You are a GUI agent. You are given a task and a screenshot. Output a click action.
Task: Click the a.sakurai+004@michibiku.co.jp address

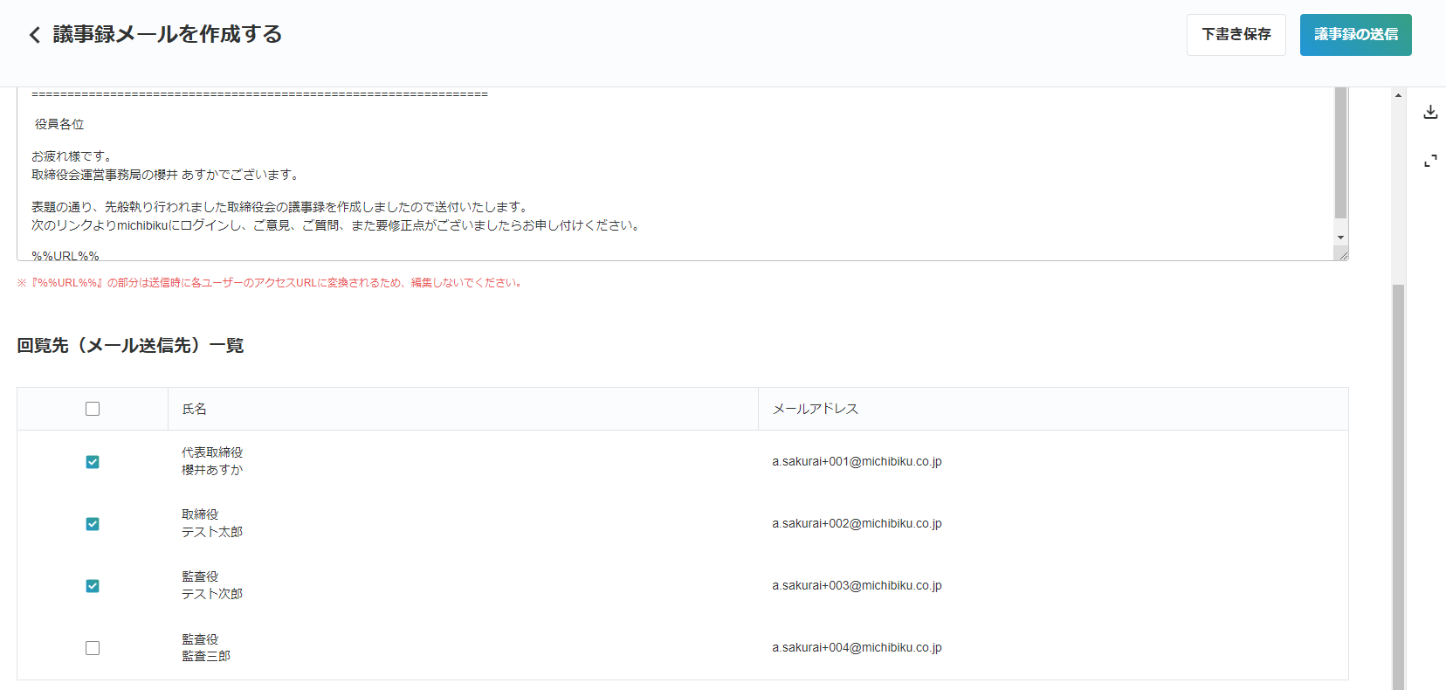[x=857, y=648]
